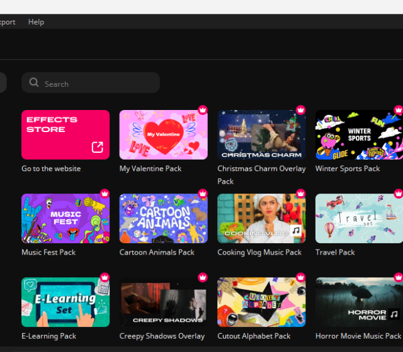Image resolution: width=403 pixels, height=352 pixels.
Task: Choose the Creepy Shadows Overlay thumbnail
Action: tap(163, 302)
